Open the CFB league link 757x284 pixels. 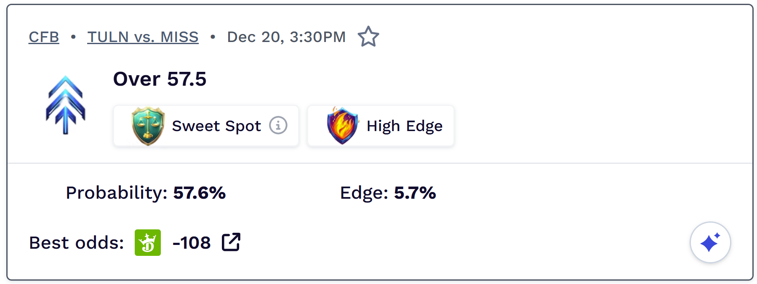point(44,37)
